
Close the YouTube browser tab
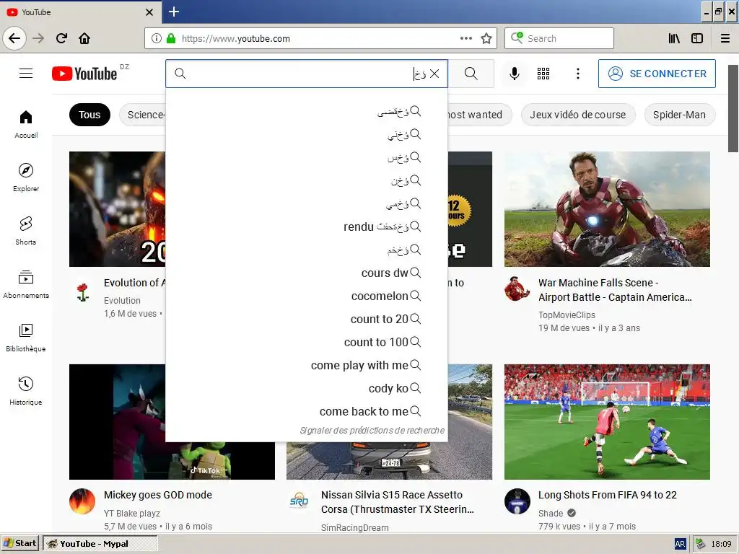point(149,12)
